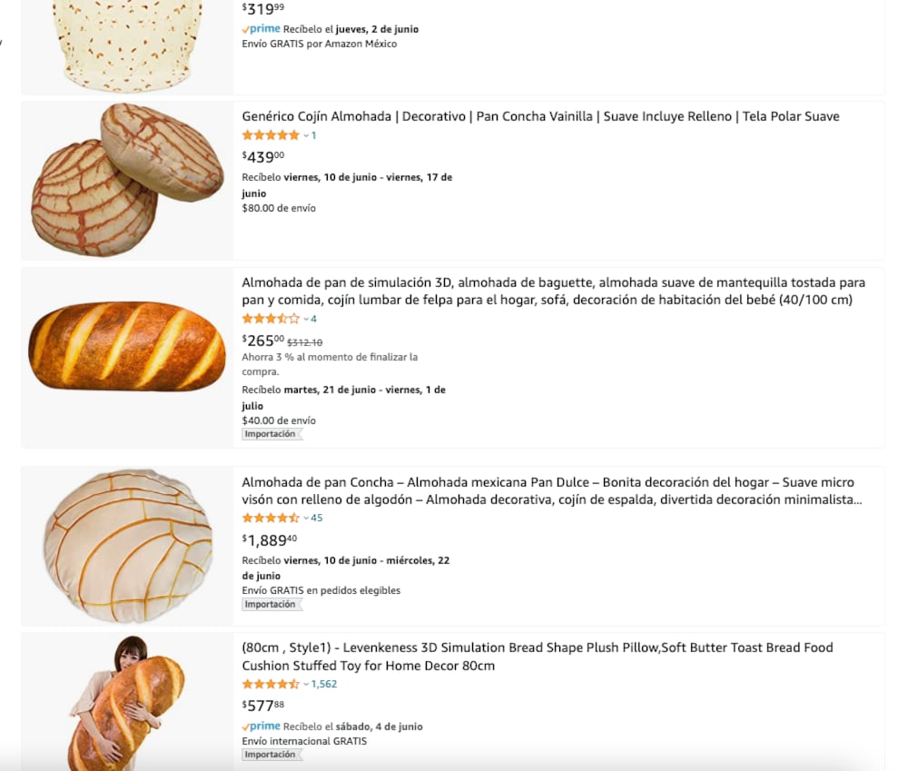The height and width of the screenshot is (771, 908).
Task: Open the Genérico Cojín Almohada Pan Concha title
Action: [x=540, y=116]
